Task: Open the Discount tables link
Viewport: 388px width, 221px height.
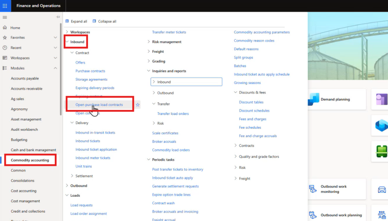Action: [x=251, y=102]
